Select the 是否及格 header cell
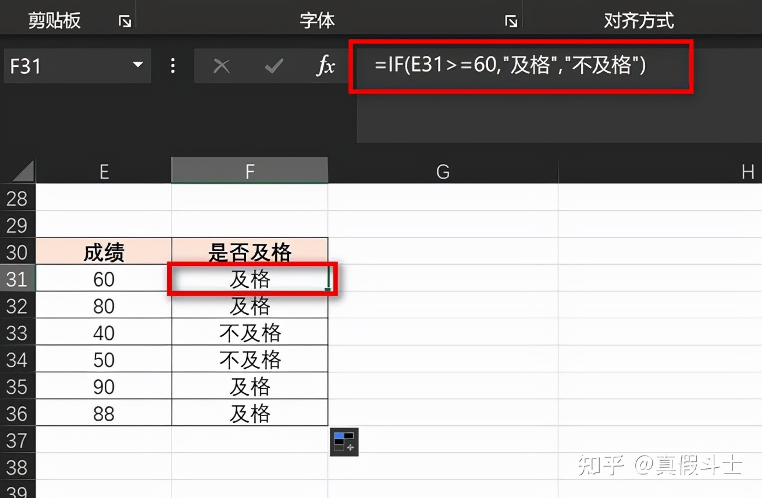762x498 pixels. point(249,252)
